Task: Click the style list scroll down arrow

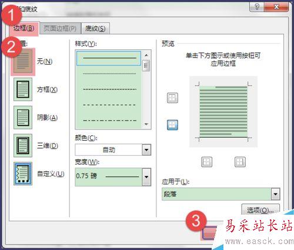Action: (x=146, y=124)
